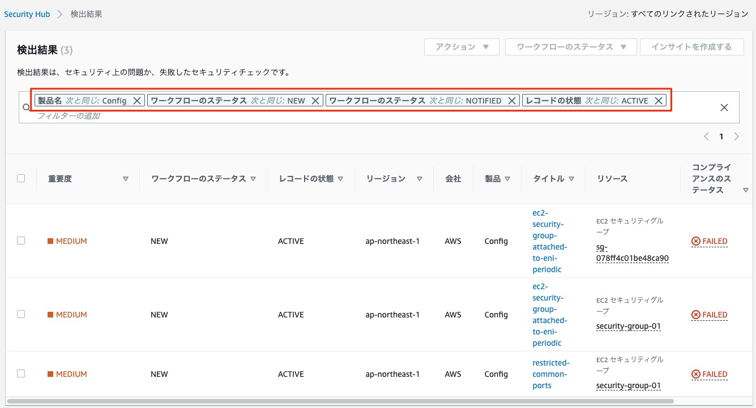Click the 会社 column header
This screenshot has height=408, width=756.
tap(453, 179)
